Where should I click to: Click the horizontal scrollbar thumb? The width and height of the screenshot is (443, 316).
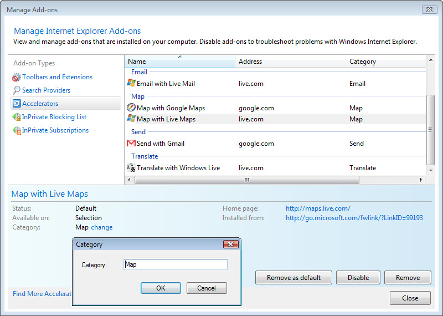(247, 180)
